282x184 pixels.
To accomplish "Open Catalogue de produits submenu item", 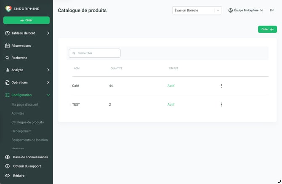I will (28, 122).
